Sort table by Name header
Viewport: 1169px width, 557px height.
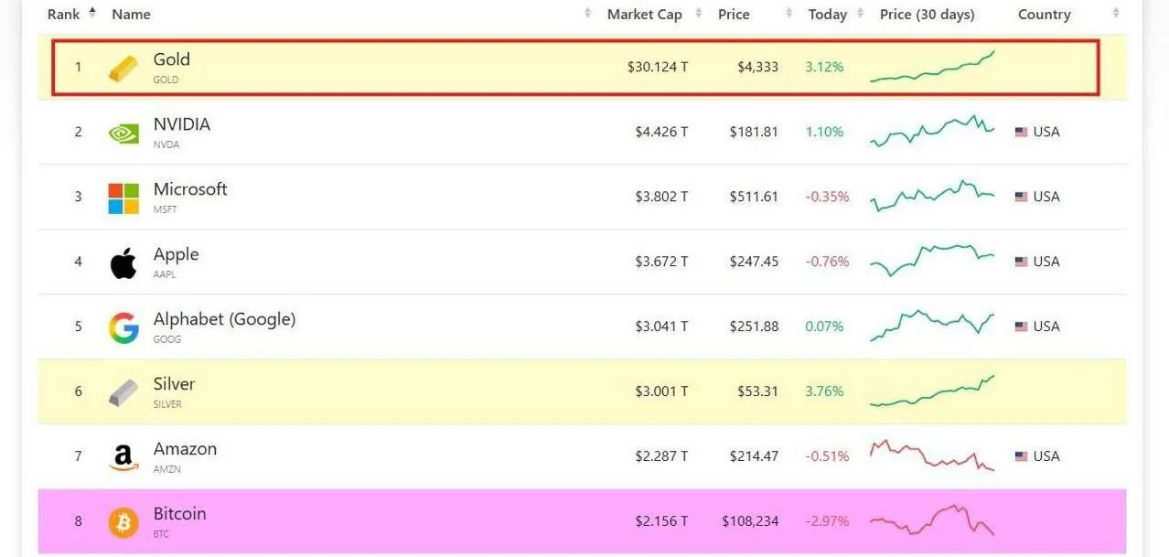tap(132, 15)
